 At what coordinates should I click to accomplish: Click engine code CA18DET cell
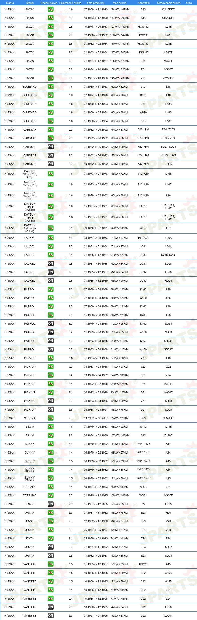tap(168, 9)
